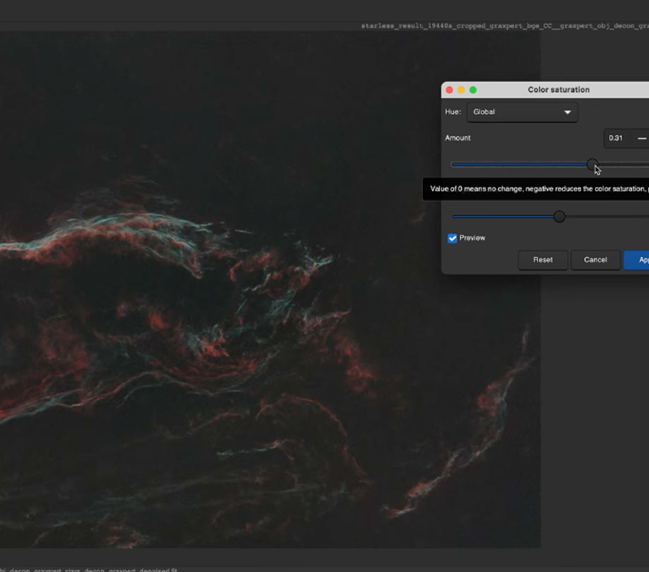
Task: Disable the Preview checkbox
Action: [x=452, y=238]
